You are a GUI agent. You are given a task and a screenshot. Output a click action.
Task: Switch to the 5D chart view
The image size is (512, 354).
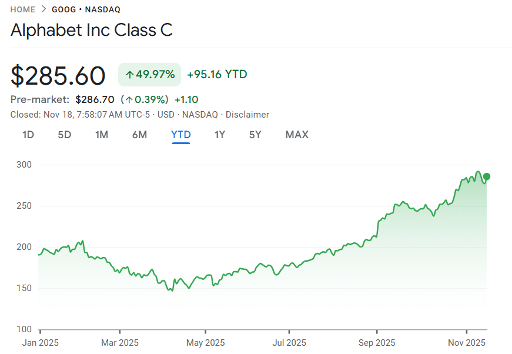pos(64,135)
